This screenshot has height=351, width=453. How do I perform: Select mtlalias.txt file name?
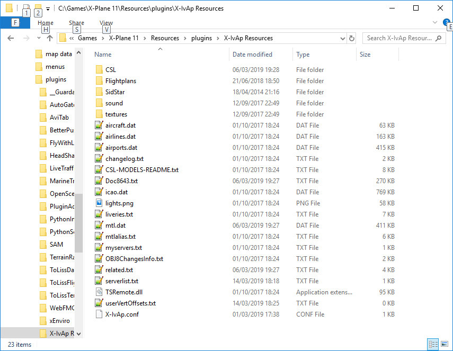coord(120,237)
